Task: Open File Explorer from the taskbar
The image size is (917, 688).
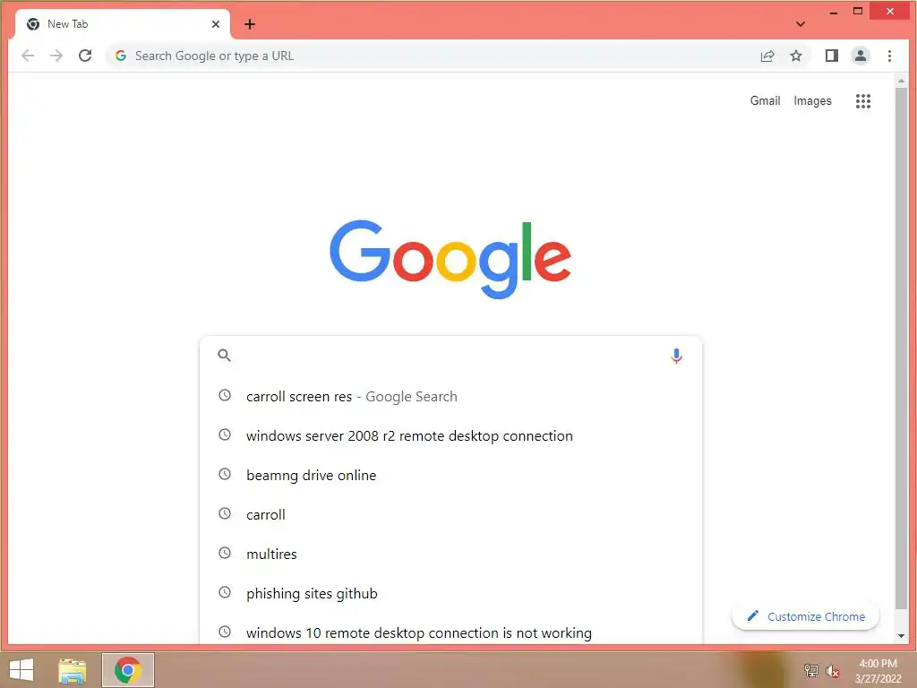Action: pyautogui.click(x=73, y=670)
